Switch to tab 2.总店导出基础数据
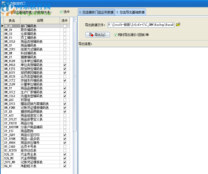 (131, 12)
